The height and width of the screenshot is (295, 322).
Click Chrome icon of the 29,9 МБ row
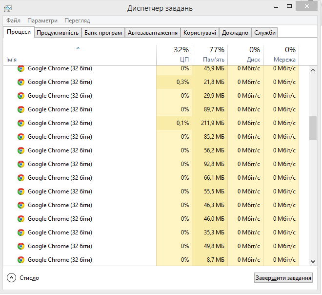[x=21, y=96]
